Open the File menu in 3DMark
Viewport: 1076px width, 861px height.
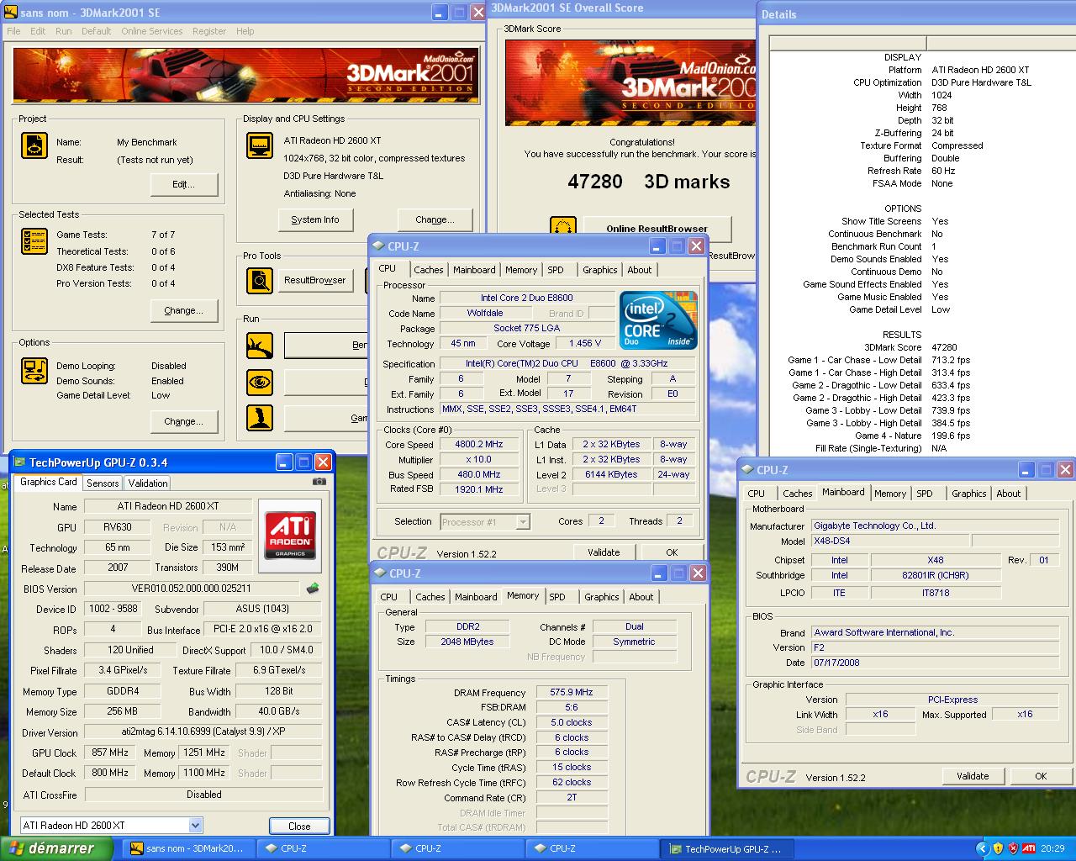point(14,31)
